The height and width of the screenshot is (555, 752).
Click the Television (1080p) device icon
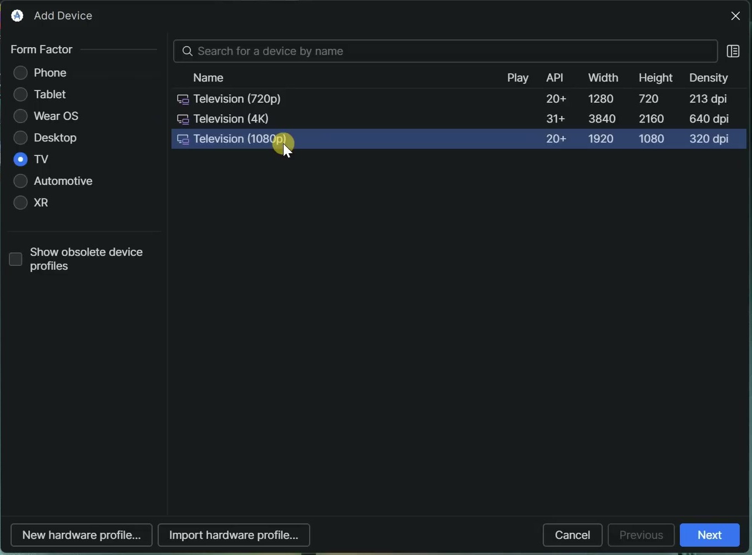(183, 140)
